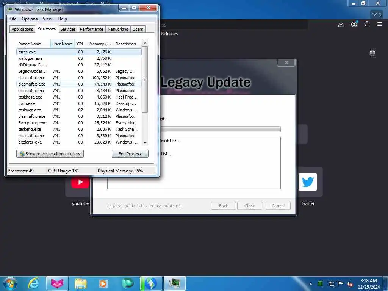Screen dimensions: 388x291
Task: Click the taskbar clock showing 3:18 AM
Action: pos(368,284)
